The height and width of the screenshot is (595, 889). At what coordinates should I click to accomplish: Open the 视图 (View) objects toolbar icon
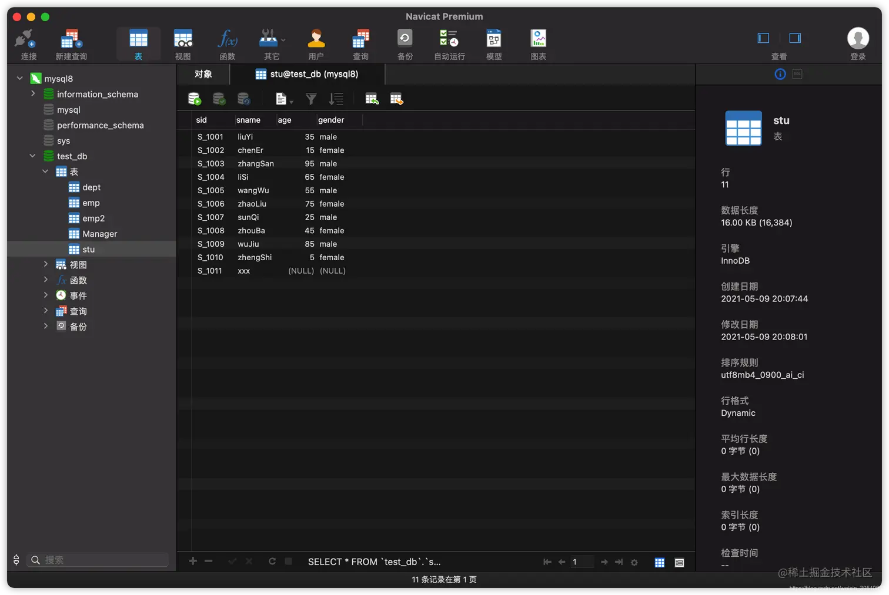pos(183,39)
